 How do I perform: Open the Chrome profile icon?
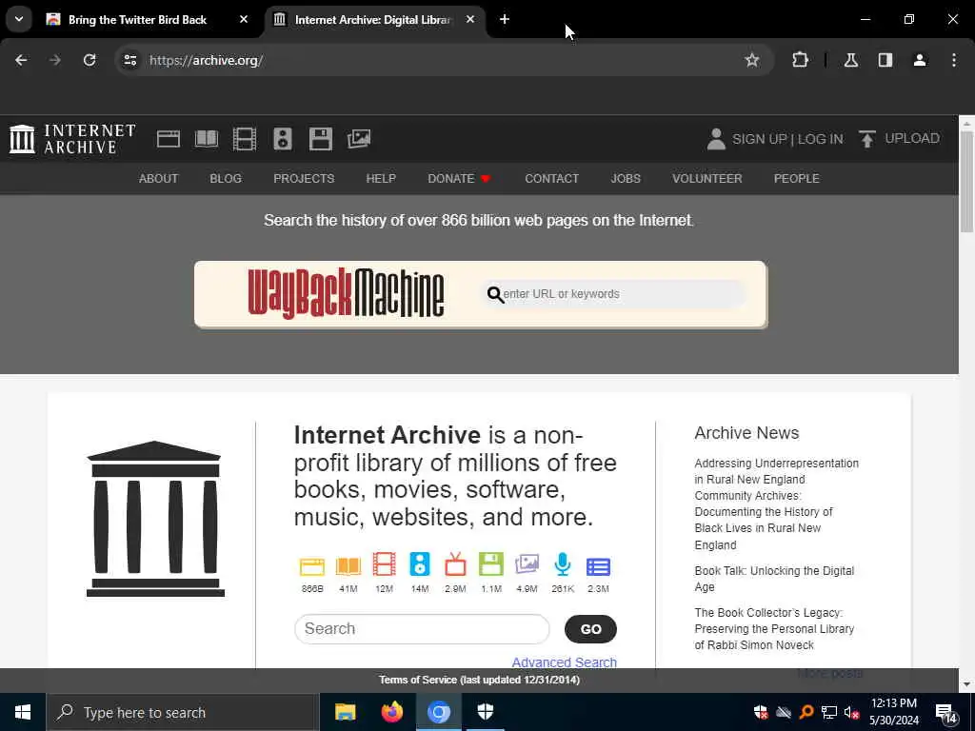pyautogui.click(x=920, y=60)
